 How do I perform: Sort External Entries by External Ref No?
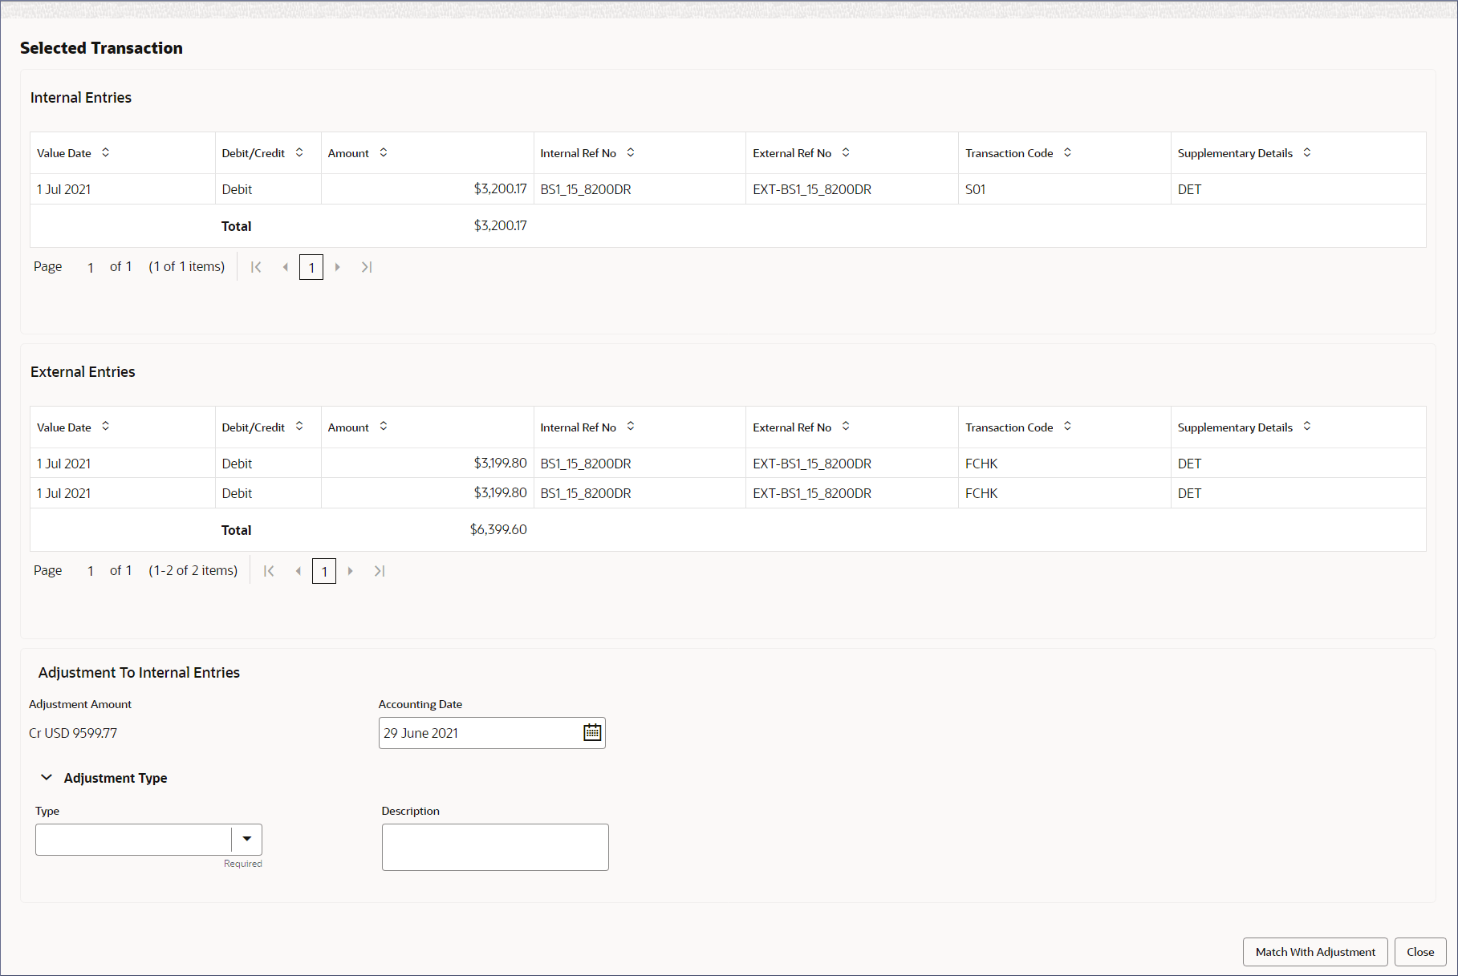point(846,427)
